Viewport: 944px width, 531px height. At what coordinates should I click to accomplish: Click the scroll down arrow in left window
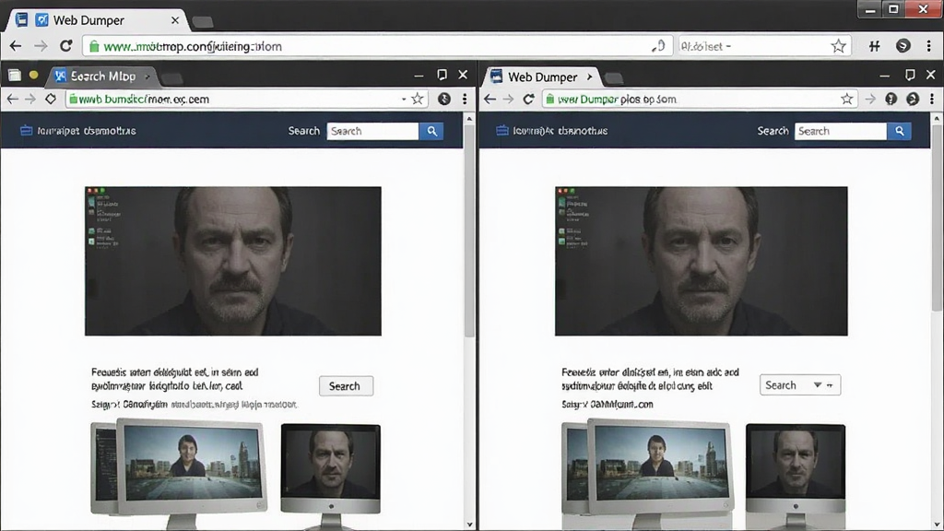click(469, 525)
